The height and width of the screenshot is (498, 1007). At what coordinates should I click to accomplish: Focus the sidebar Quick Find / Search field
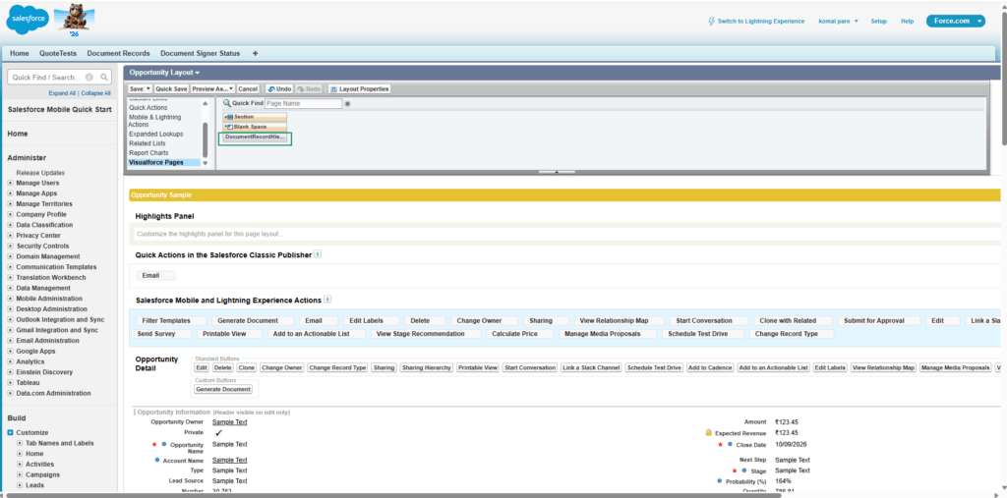pyautogui.click(x=46, y=77)
